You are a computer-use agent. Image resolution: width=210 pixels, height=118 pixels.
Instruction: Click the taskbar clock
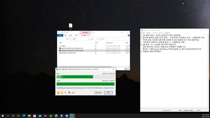point(205,116)
